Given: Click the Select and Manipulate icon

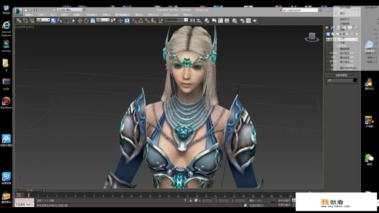Looking at the screenshot, I should pos(120,20).
